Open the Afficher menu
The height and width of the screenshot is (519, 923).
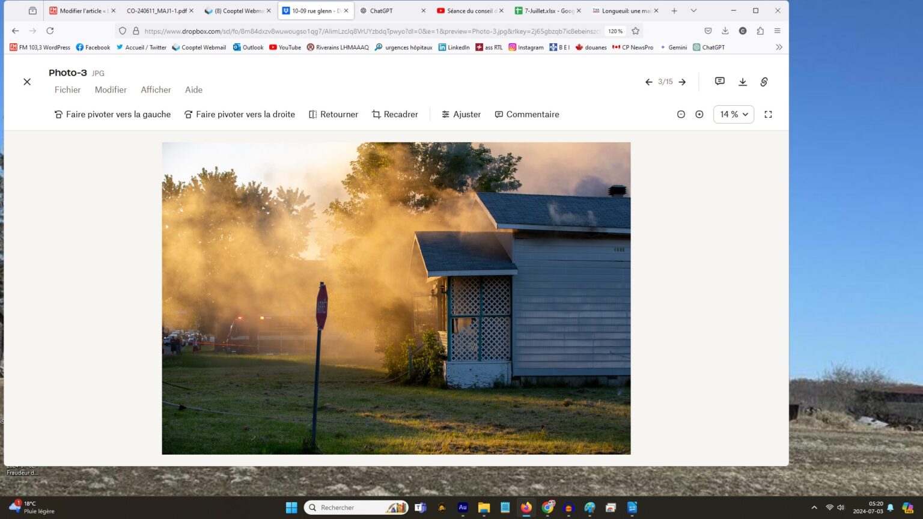click(156, 90)
